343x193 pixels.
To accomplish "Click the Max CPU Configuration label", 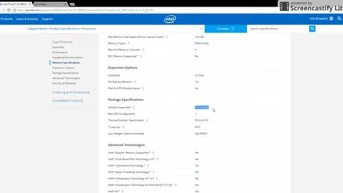I will coord(122,114).
